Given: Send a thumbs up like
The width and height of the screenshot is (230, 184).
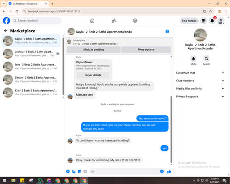Looking at the screenshot, I should point(169,172).
